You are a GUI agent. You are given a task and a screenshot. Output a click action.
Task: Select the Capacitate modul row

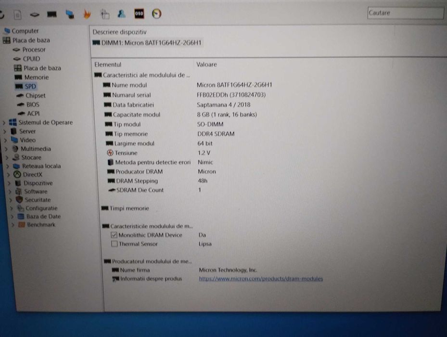[181, 115]
